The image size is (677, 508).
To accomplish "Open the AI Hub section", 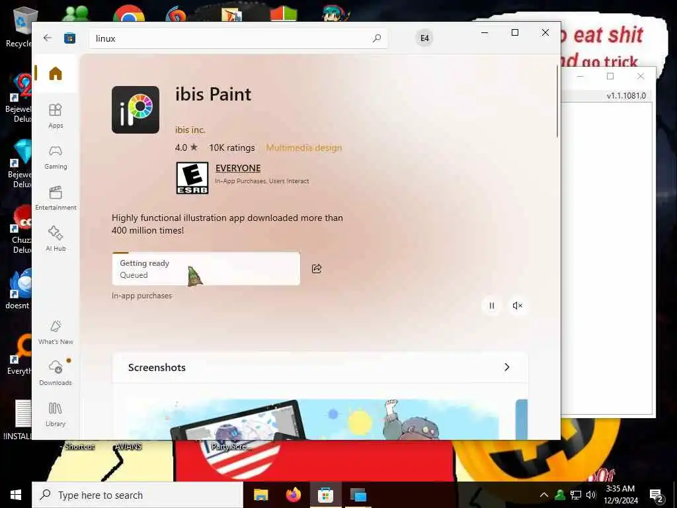I will [x=56, y=239].
